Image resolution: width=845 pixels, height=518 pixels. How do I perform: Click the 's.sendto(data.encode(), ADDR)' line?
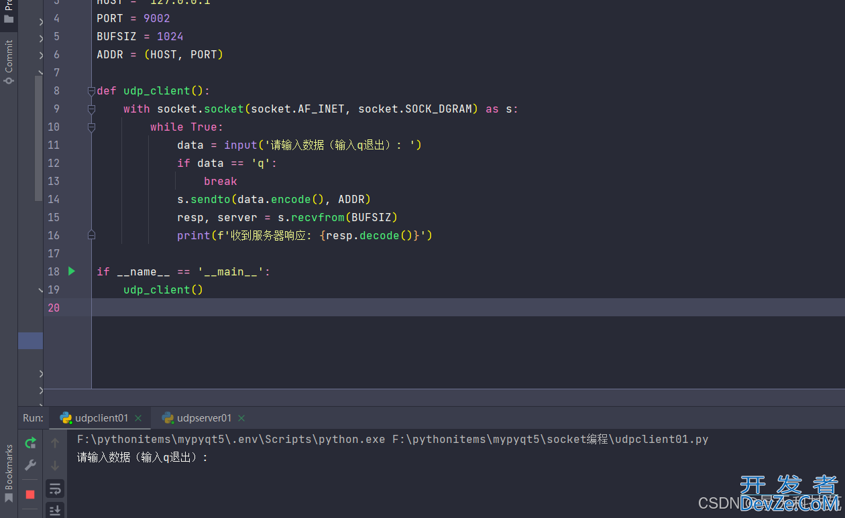(x=274, y=199)
